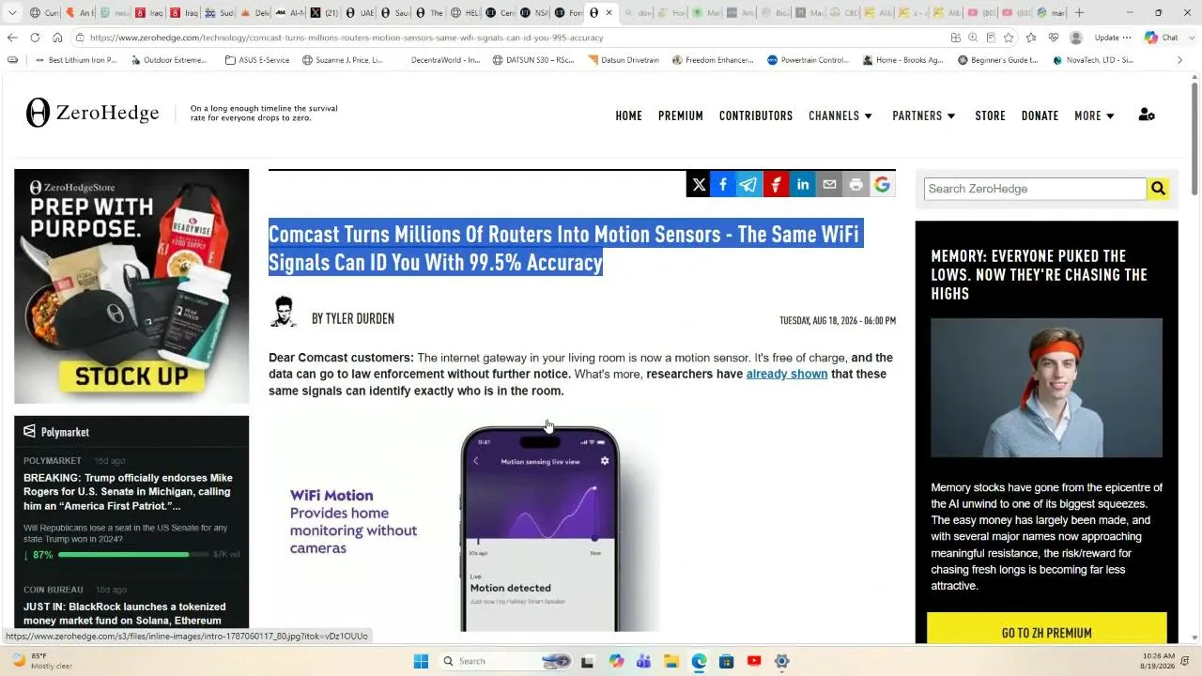The width and height of the screenshot is (1202, 676).
Task: Open Premium in site navigation
Action: pos(681,115)
